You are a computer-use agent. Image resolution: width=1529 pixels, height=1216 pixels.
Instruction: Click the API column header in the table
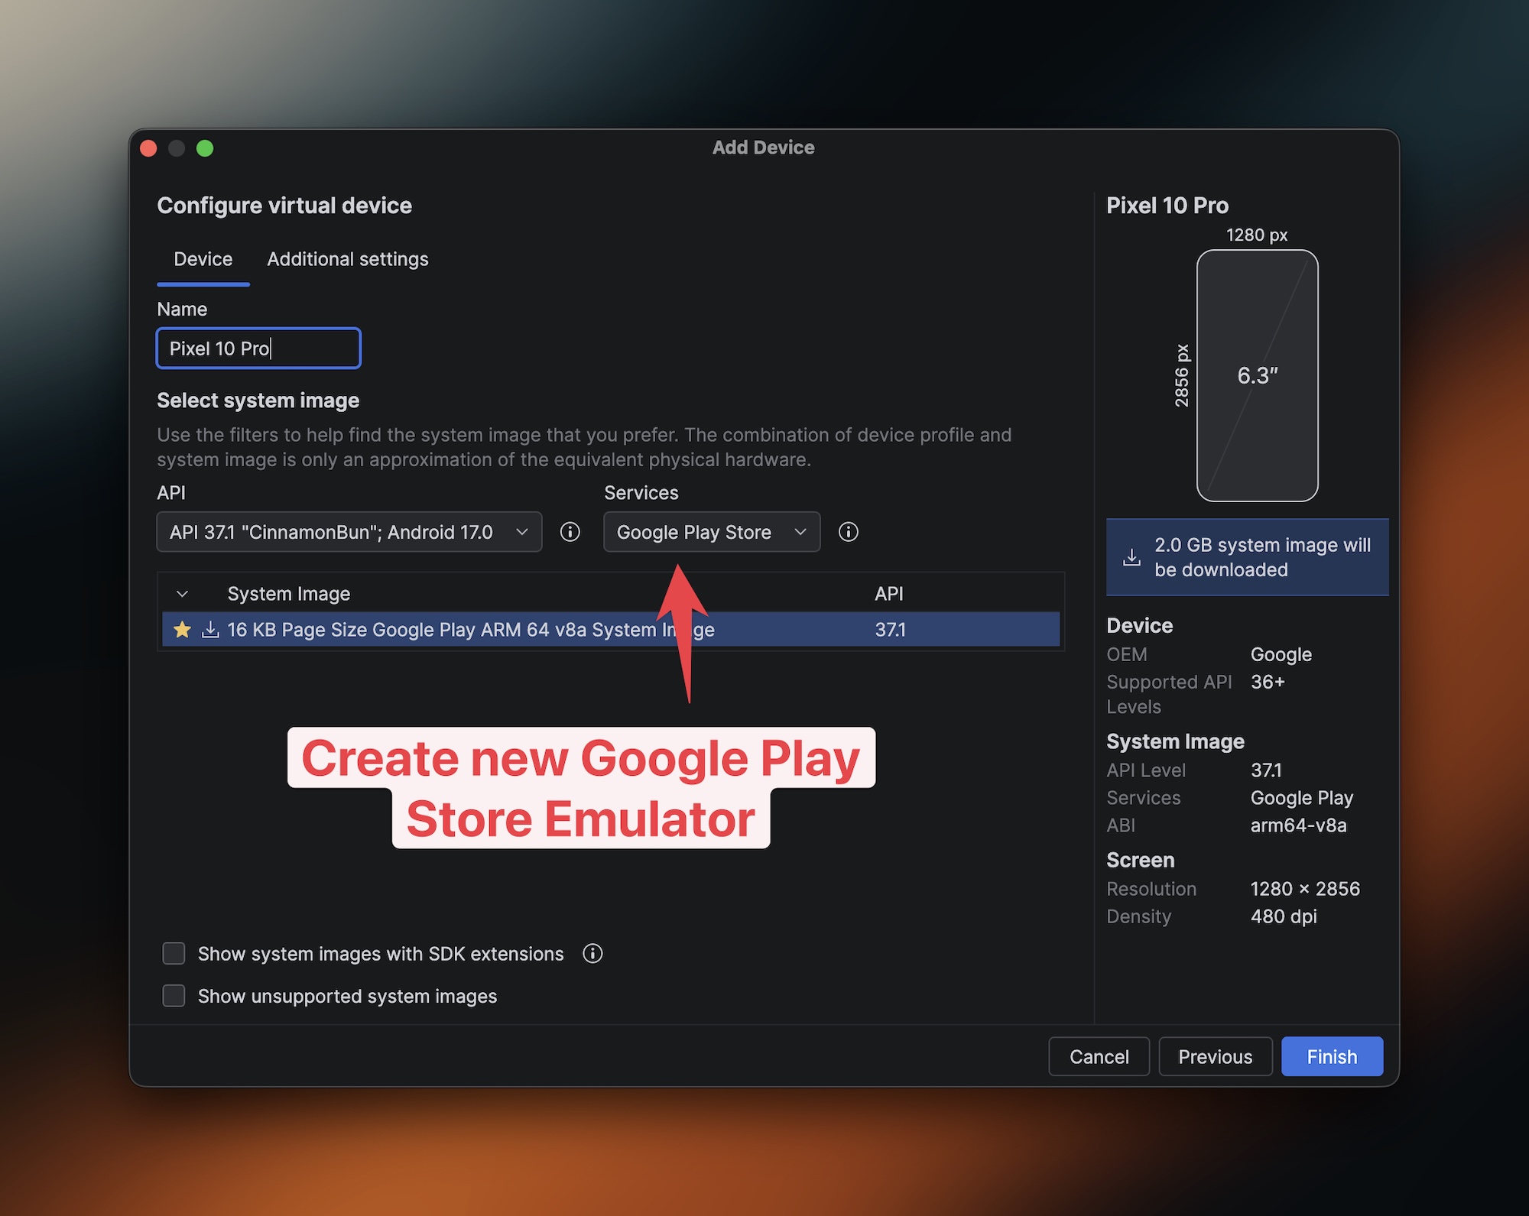[x=888, y=594]
